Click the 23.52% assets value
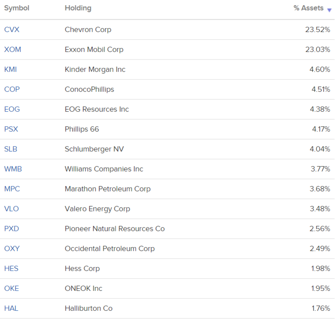The image size is (335, 319). point(318,30)
